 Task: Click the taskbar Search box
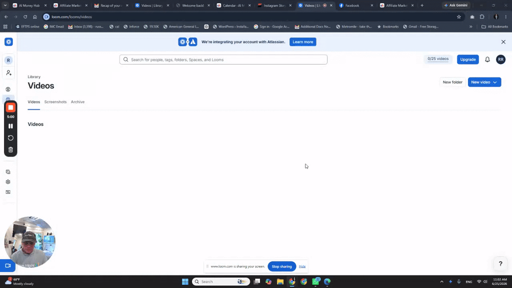pos(221,281)
